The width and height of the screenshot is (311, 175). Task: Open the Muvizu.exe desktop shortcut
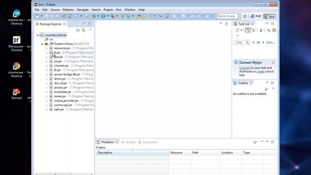click(17, 40)
